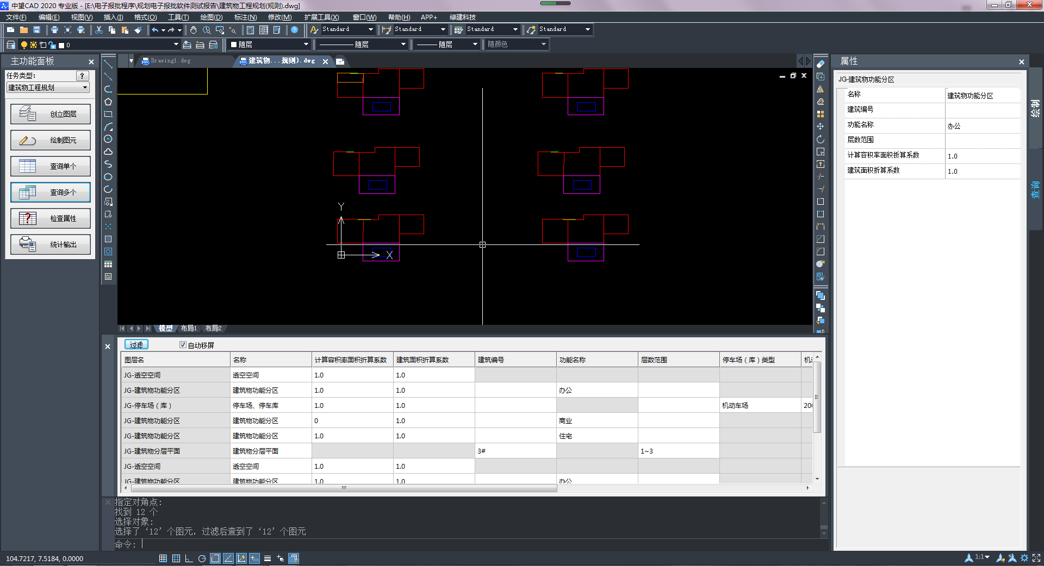The height and width of the screenshot is (566, 1044).
Task: Click the Cut scissors icon
Action: pos(99,30)
